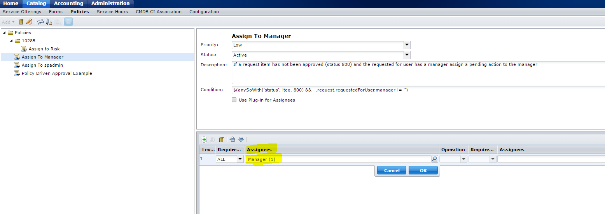Click the pencil edit icon in the top toolbar

(x=29, y=22)
